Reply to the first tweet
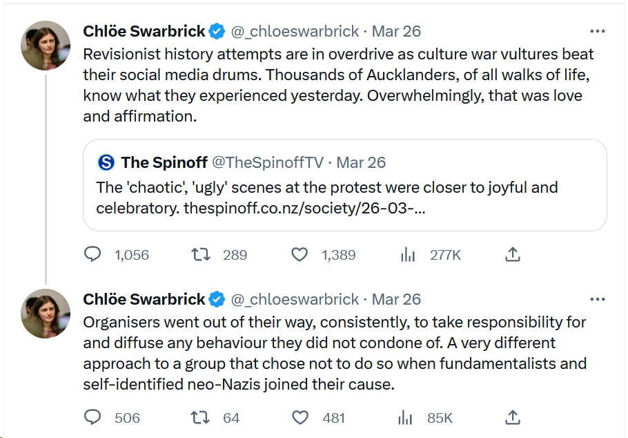Screen dimensions: 628x438 tap(92, 255)
